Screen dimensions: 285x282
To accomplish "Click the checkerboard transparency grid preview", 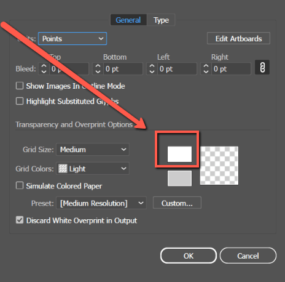I will coord(219,166).
